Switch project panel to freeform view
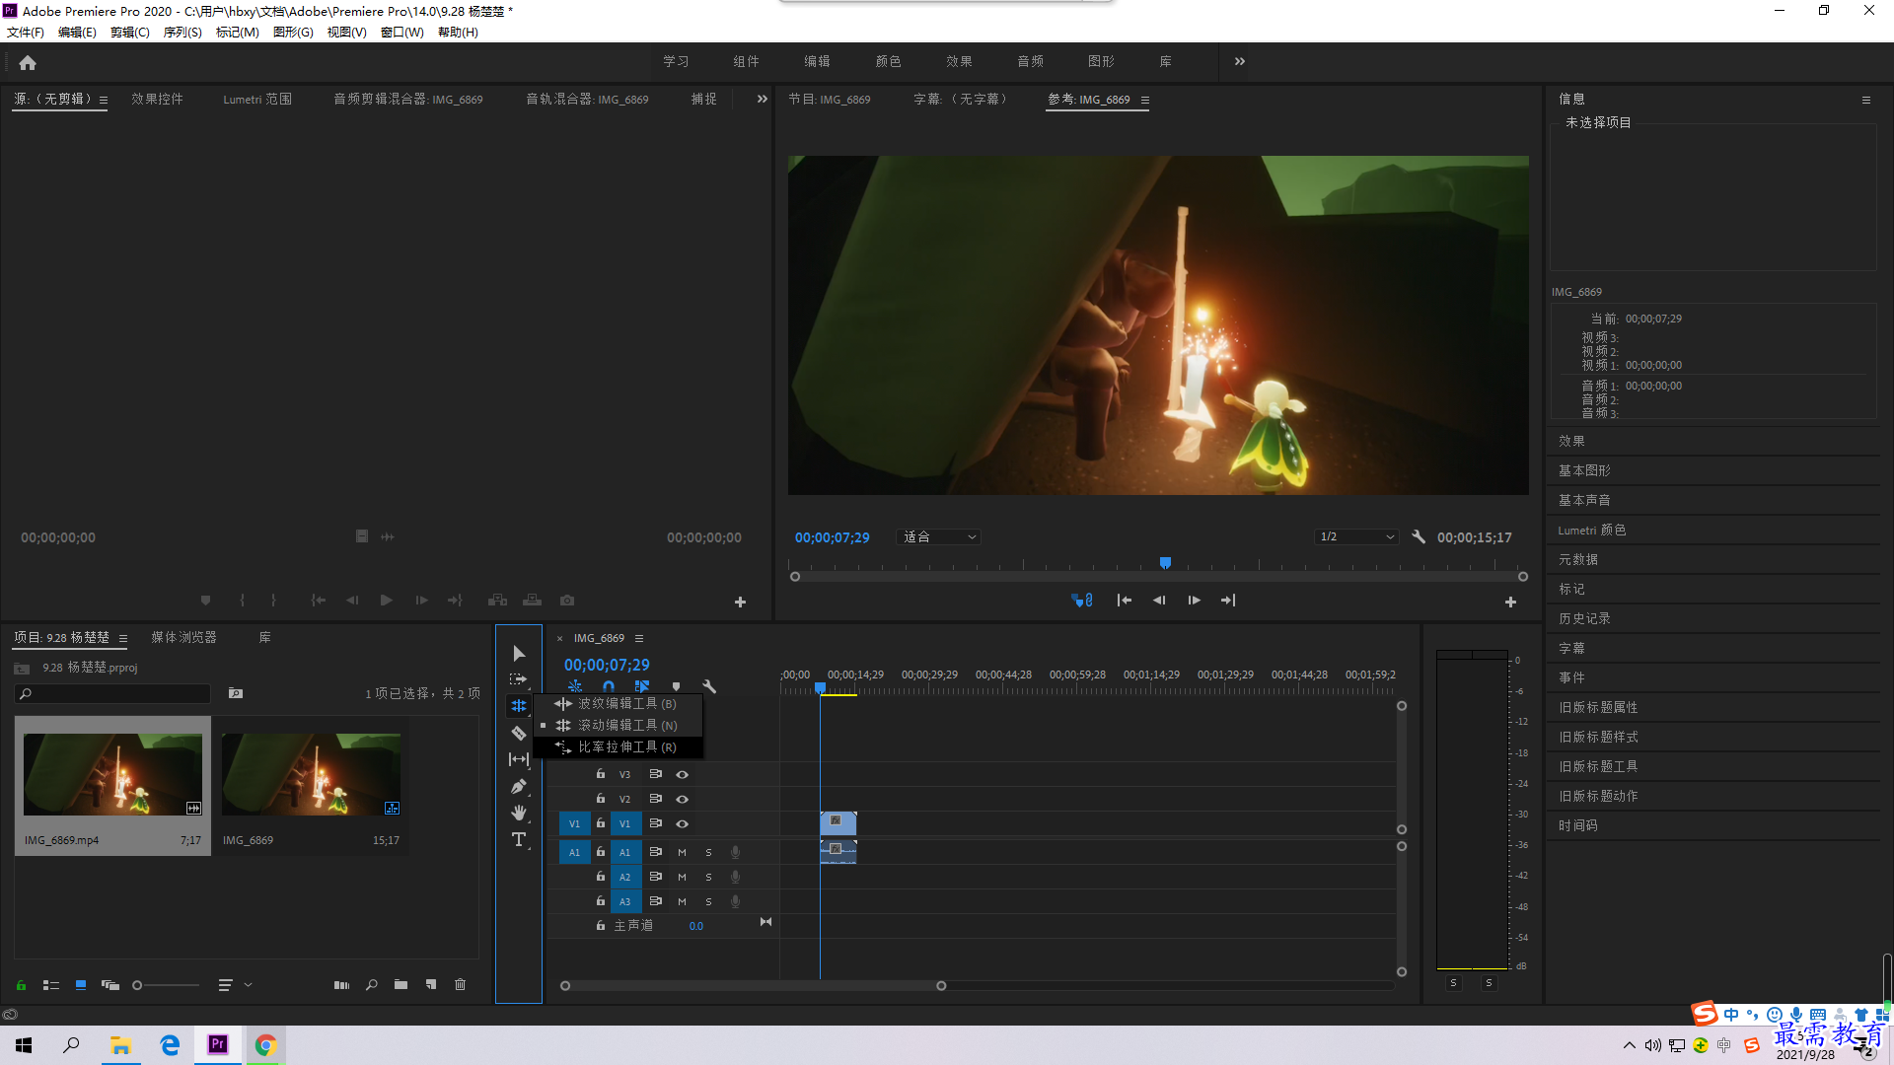1894x1065 pixels. pyautogui.click(x=110, y=984)
